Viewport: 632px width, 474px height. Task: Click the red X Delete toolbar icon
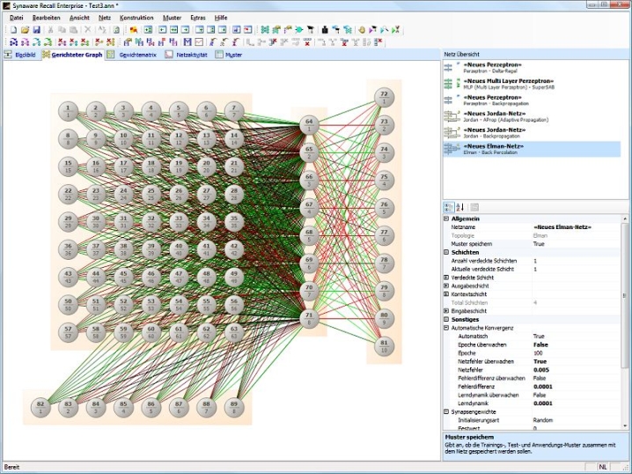tap(87, 30)
